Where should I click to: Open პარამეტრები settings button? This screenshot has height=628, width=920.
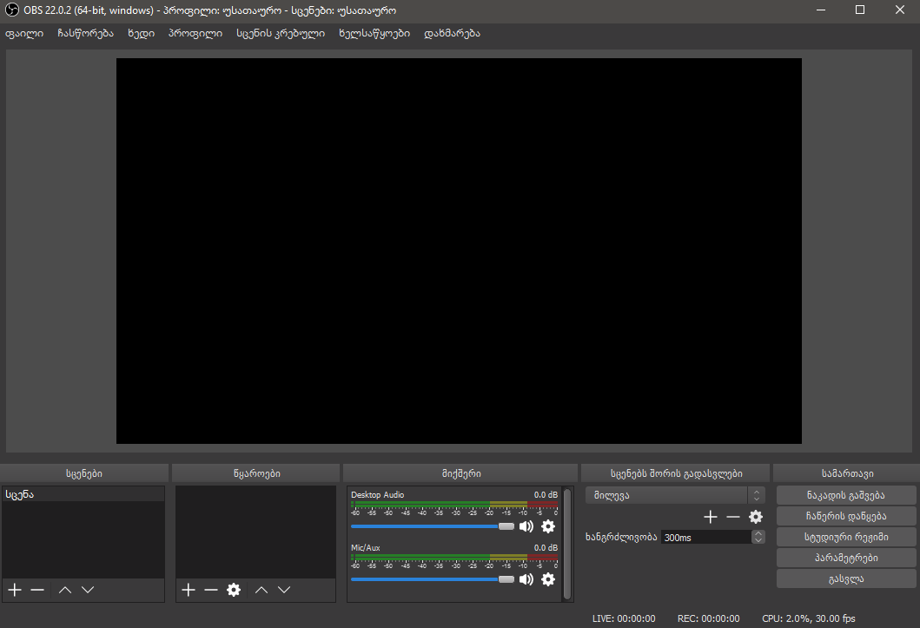pos(846,558)
